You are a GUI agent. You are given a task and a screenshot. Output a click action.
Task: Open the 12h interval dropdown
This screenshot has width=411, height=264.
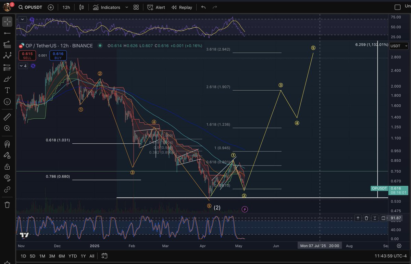coord(66,7)
